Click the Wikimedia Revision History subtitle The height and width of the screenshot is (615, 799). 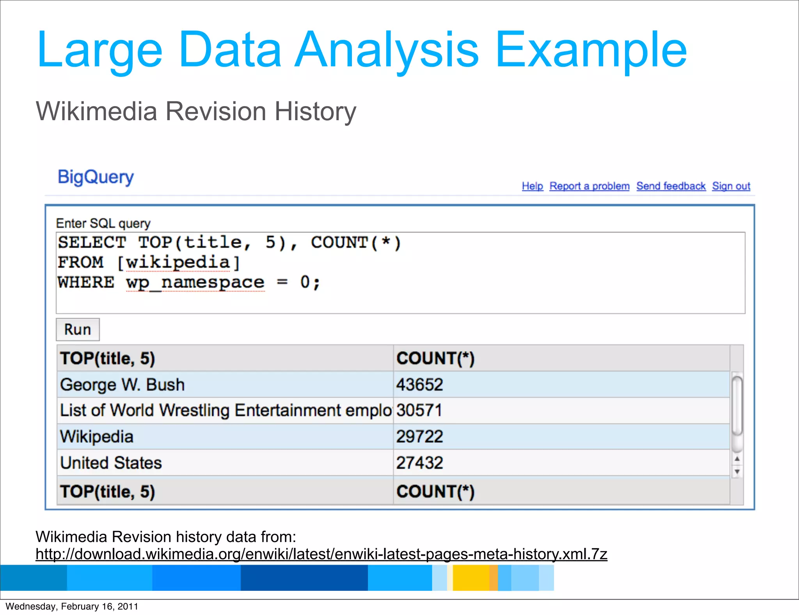tap(196, 112)
